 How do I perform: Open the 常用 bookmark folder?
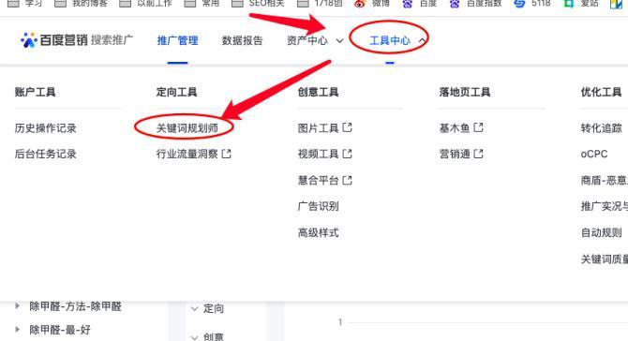click(x=202, y=4)
